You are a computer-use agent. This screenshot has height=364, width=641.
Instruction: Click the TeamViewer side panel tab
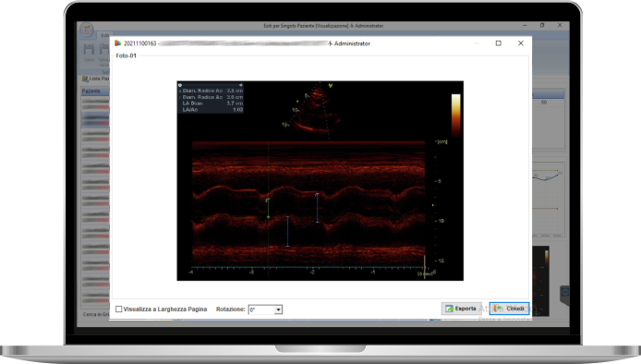(564, 294)
